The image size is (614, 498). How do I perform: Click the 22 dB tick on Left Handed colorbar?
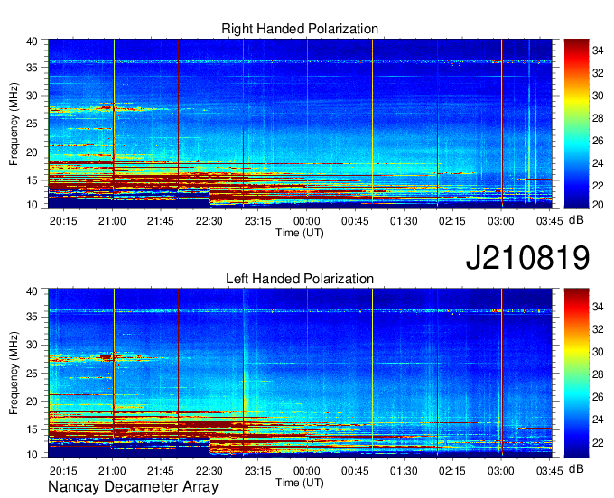click(598, 443)
